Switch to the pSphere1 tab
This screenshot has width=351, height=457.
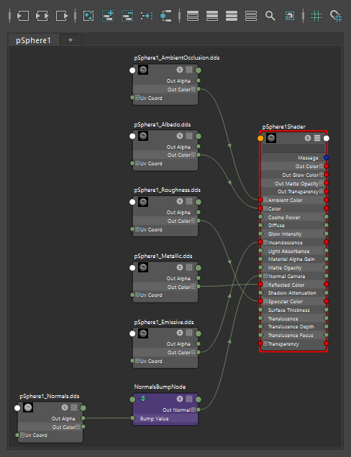33,40
